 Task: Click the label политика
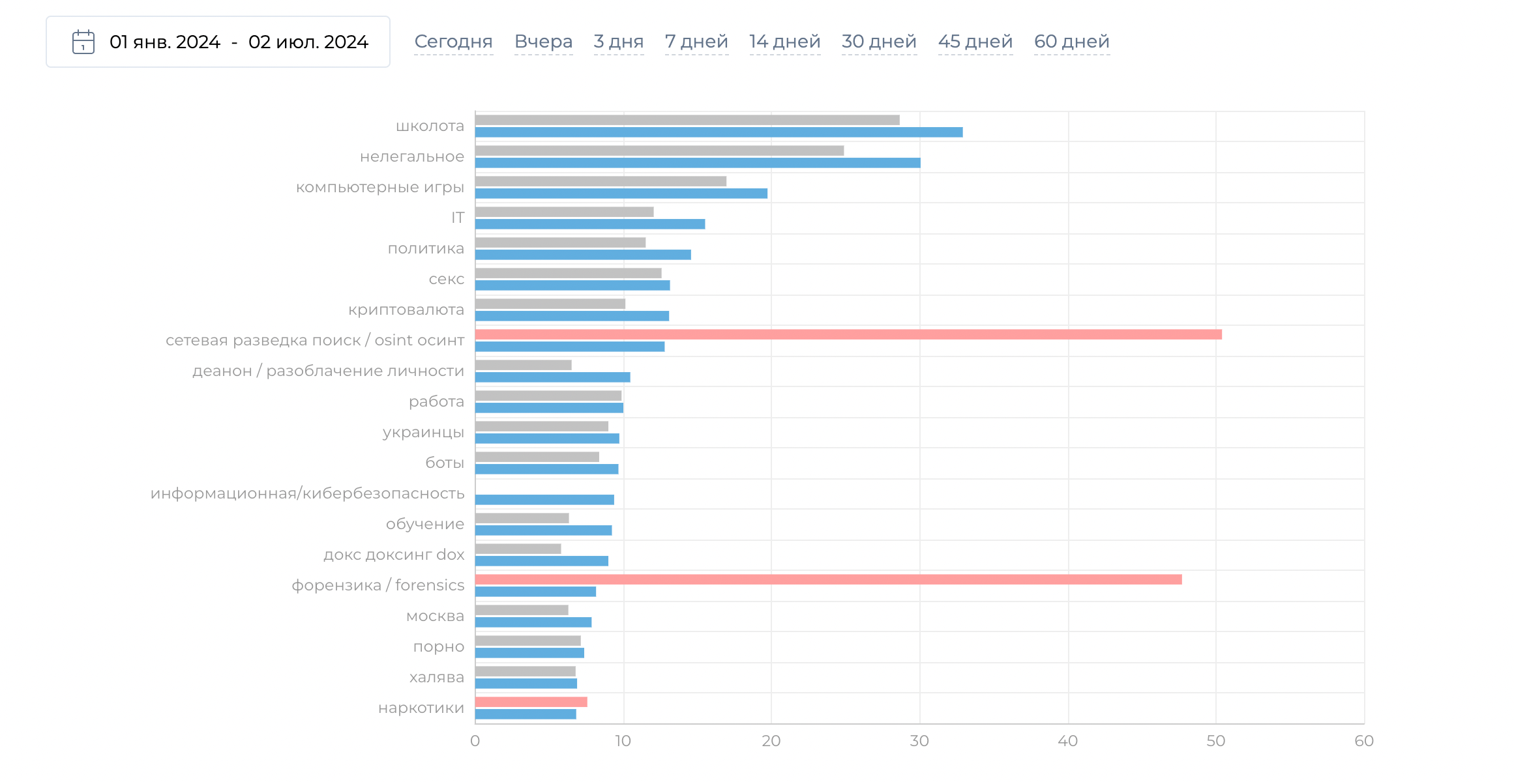[x=426, y=248]
